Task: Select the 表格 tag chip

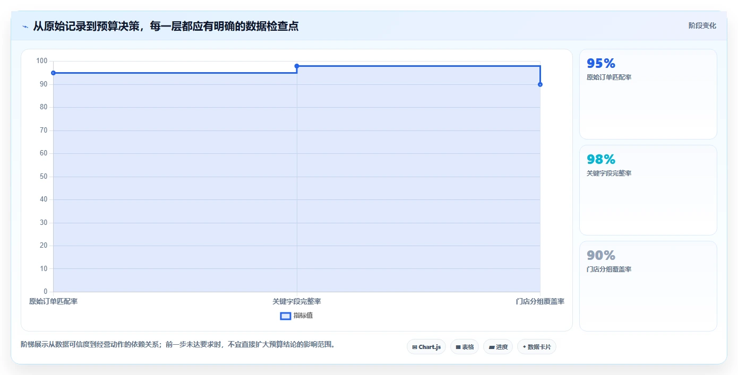Action: click(x=465, y=347)
